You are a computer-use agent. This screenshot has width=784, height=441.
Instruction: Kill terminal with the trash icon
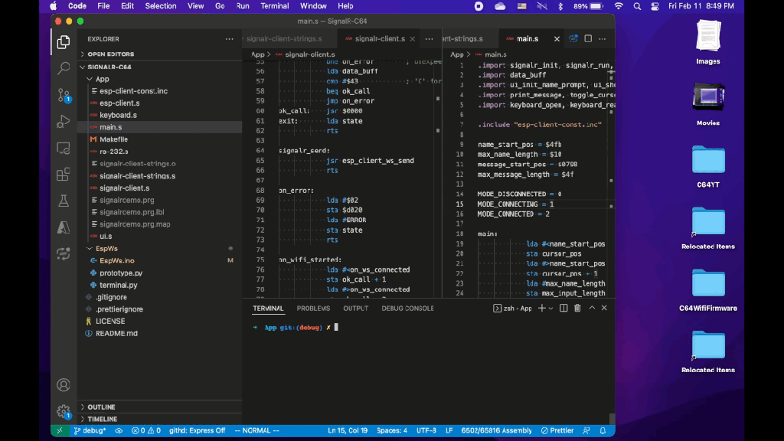pyautogui.click(x=577, y=309)
